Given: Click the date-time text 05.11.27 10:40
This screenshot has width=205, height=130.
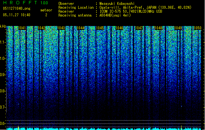Looking at the screenshot, I should click(17, 15).
